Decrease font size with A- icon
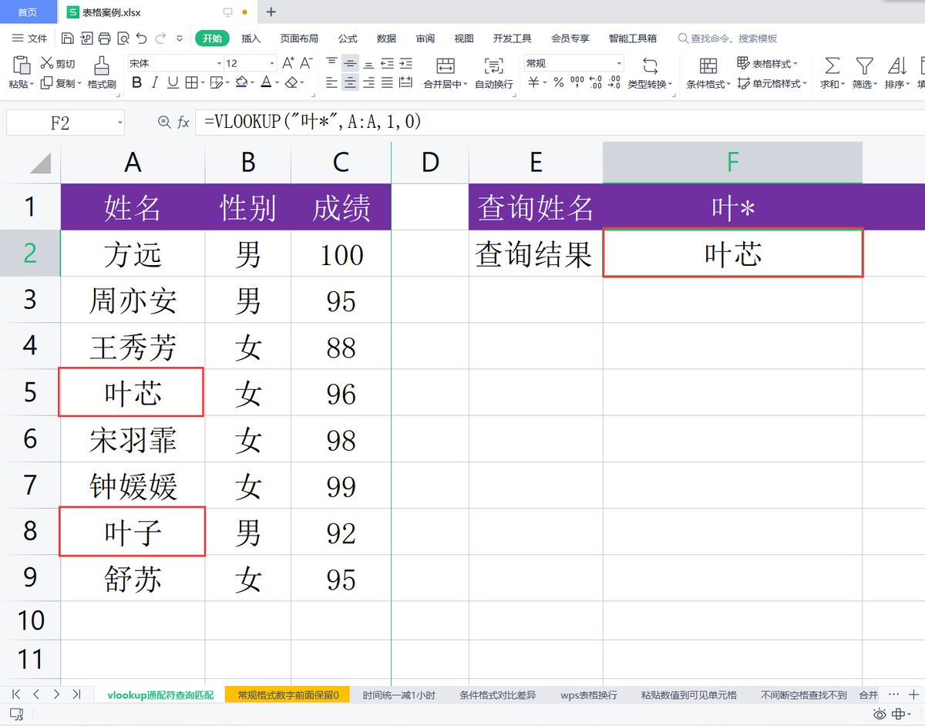 (x=306, y=63)
